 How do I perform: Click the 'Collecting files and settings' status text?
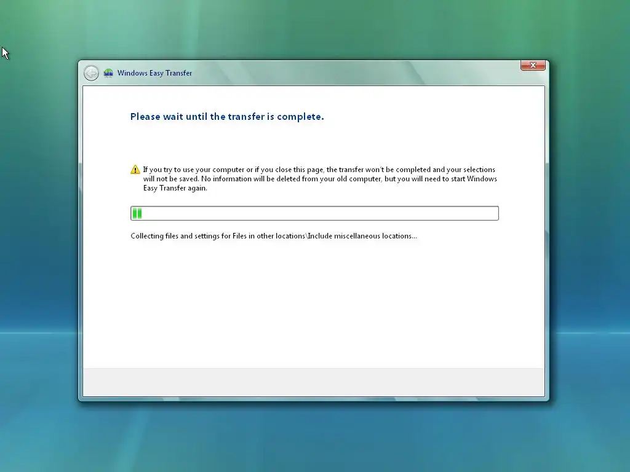click(x=274, y=236)
